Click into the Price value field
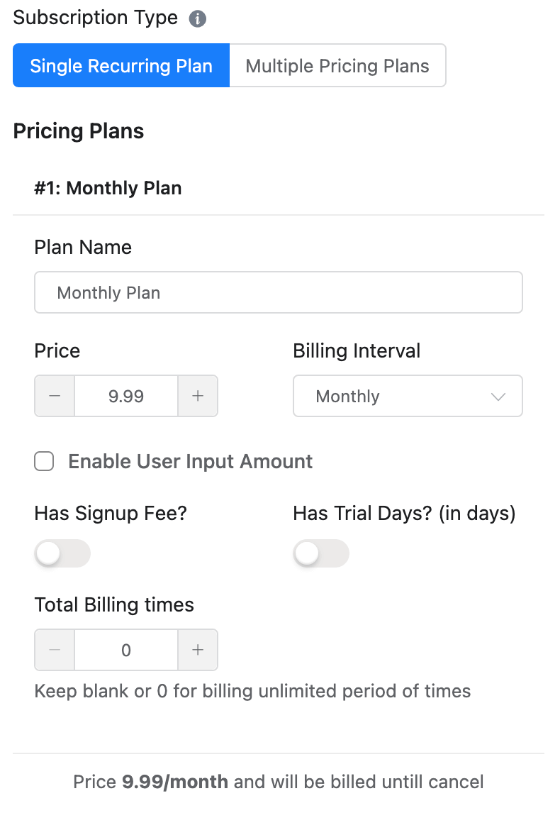Screen dimensions: 560x813 126,396
